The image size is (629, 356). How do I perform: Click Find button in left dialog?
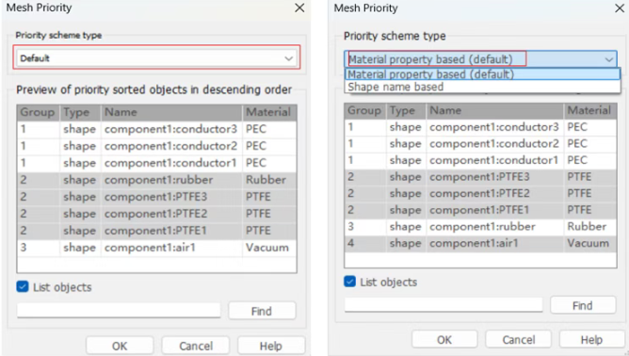262,311
